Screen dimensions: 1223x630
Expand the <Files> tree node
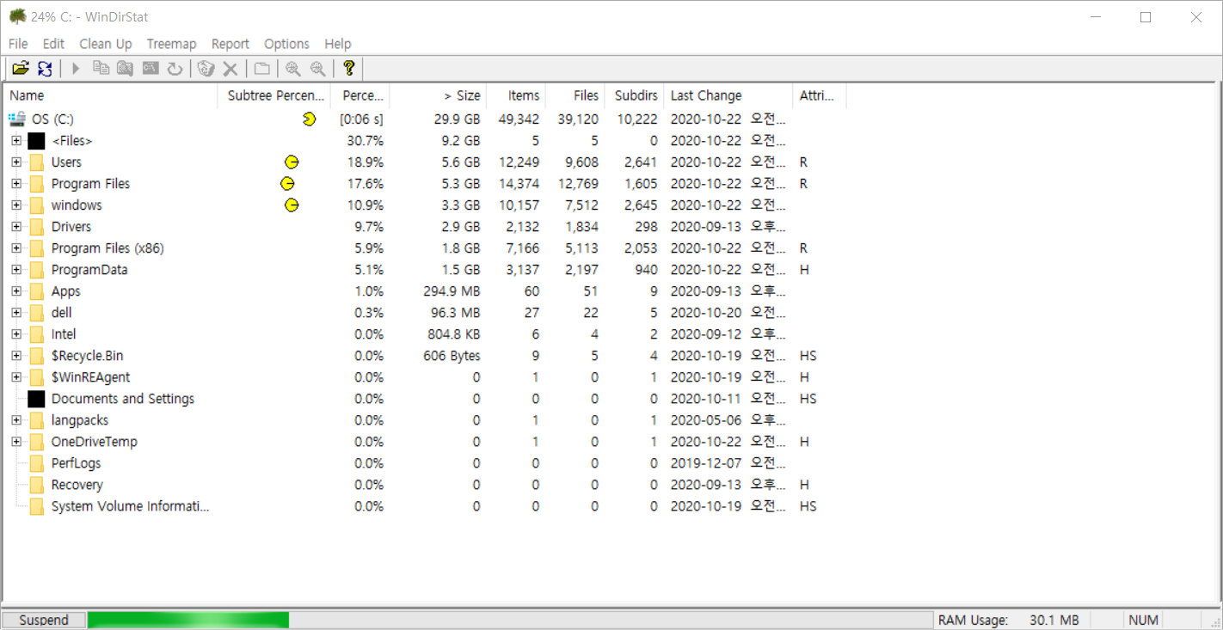coord(16,140)
